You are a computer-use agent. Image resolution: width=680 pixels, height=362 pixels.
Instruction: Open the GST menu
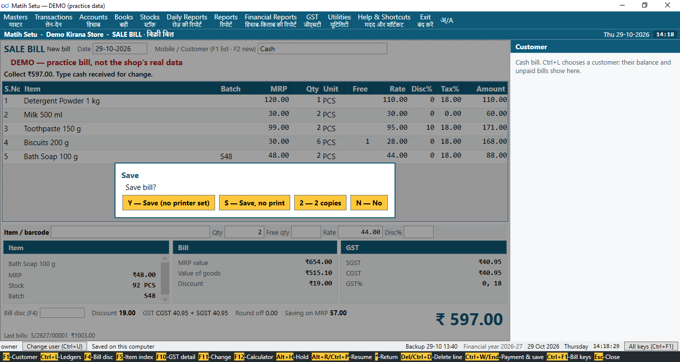point(313,20)
